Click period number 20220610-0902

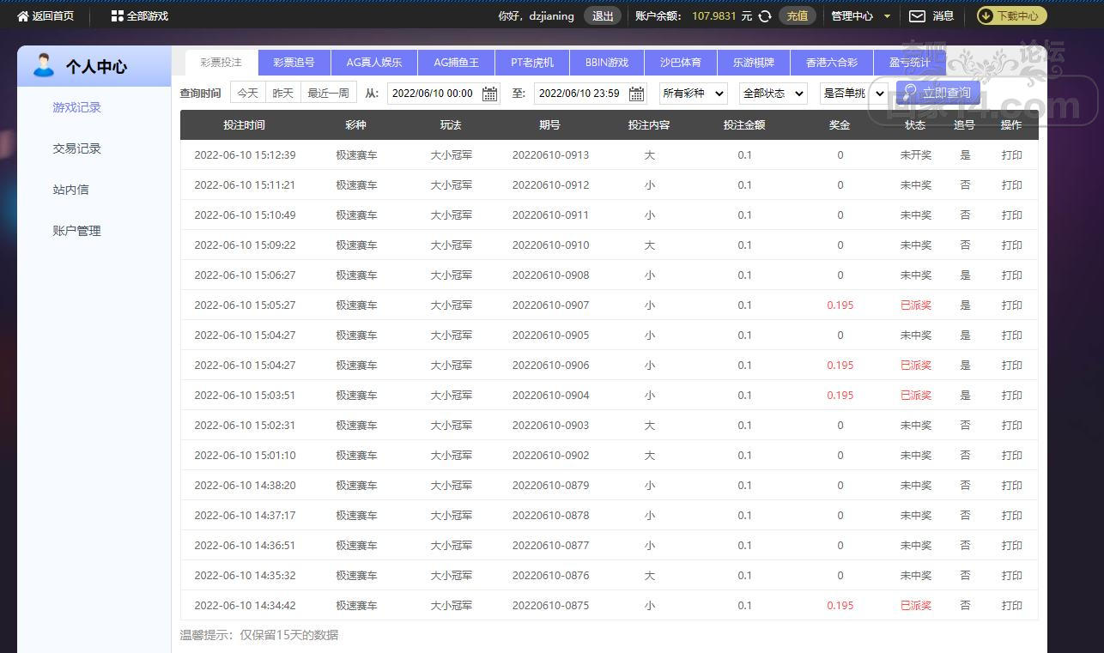pyautogui.click(x=550, y=456)
